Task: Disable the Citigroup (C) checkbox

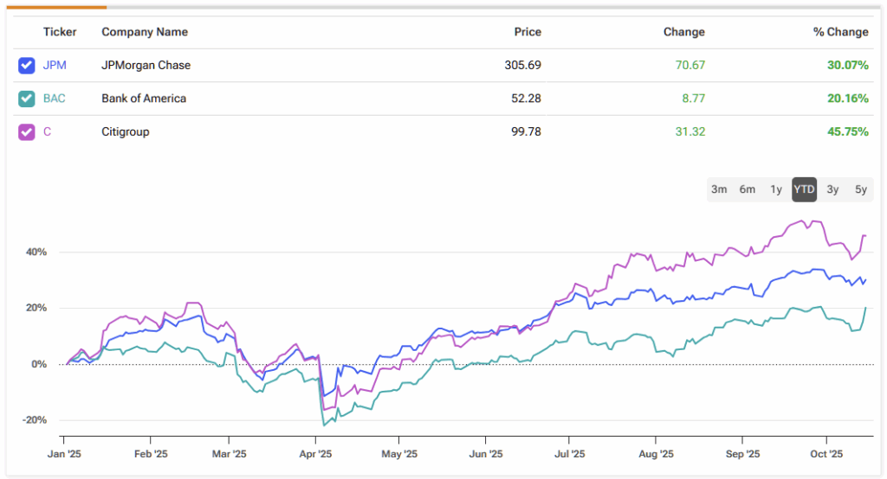Action: pyautogui.click(x=27, y=132)
